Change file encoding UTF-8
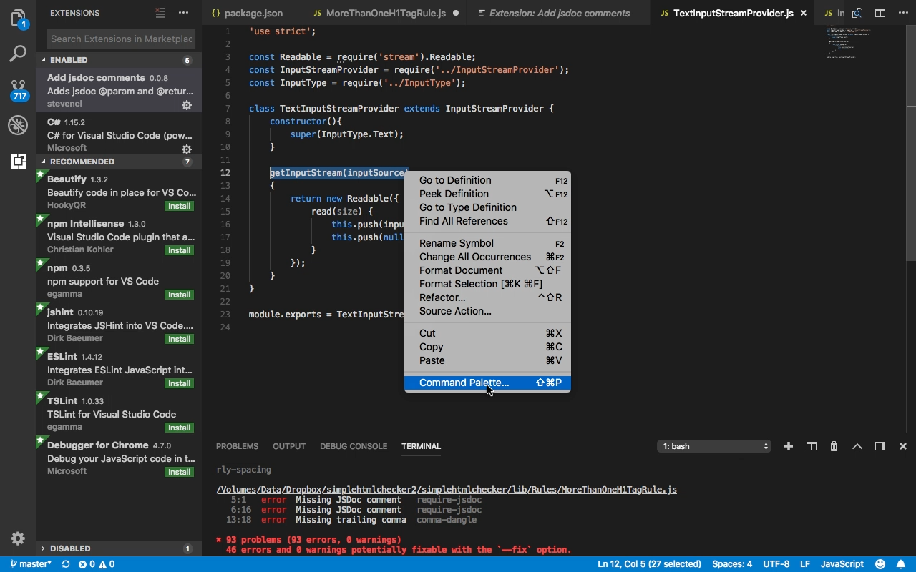This screenshot has height=572, width=916. (x=776, y=564)
